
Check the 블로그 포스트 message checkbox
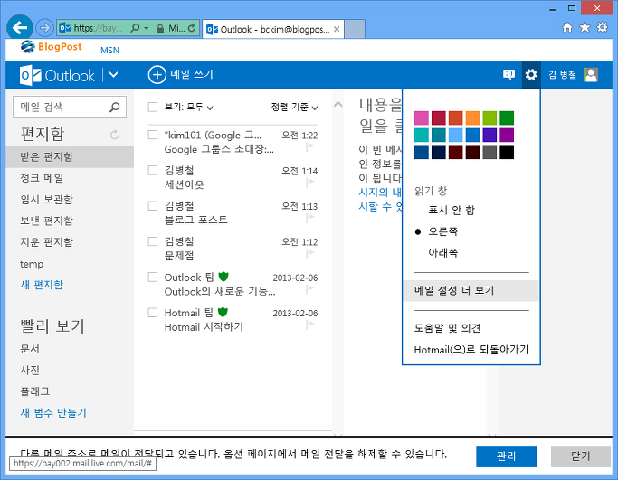click(153, 206)
